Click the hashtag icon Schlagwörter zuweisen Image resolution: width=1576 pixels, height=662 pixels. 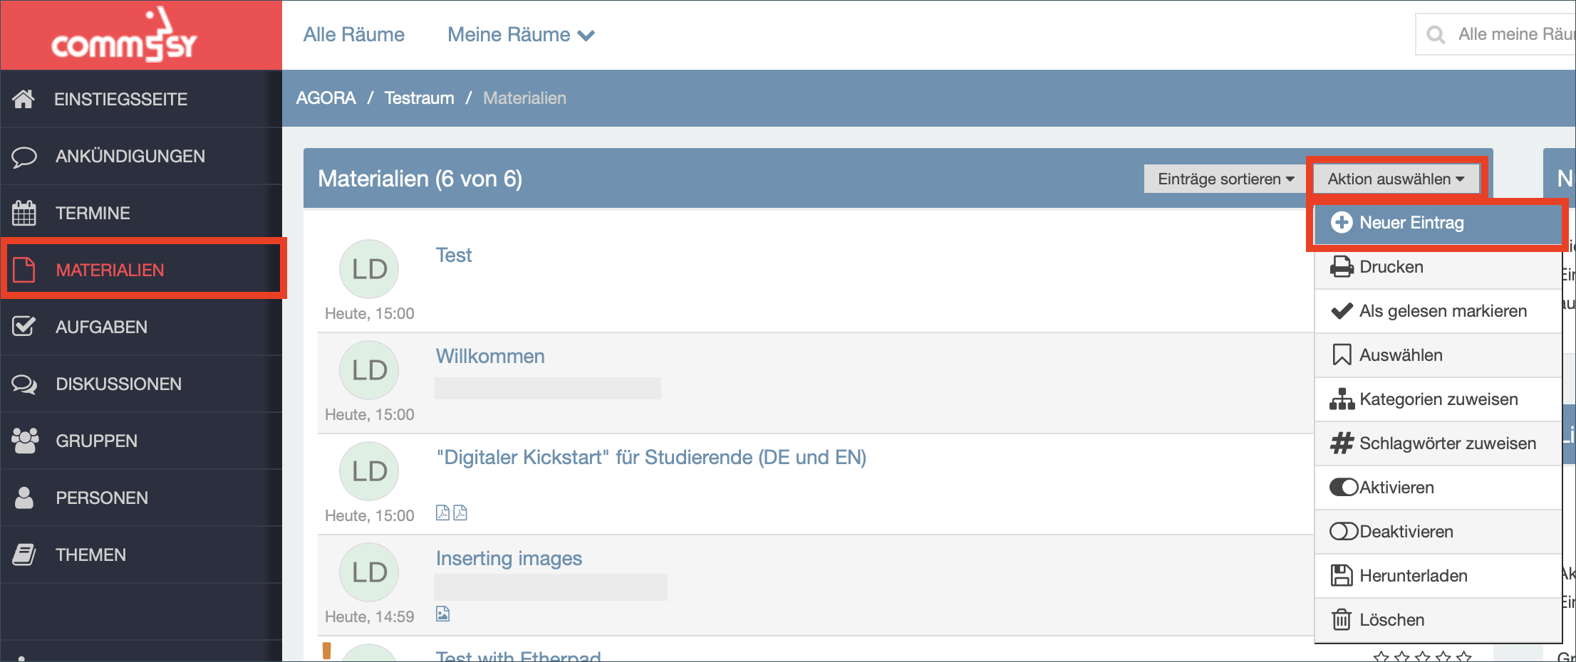coord(1342,443)
